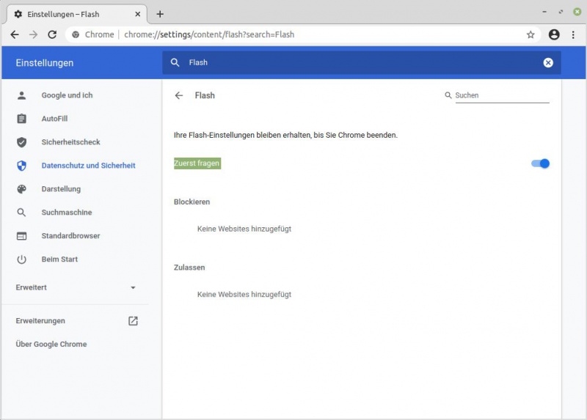
Task: Click the Datenschutz und Sicherheit shield icon
Action: [x=22, y=166]
